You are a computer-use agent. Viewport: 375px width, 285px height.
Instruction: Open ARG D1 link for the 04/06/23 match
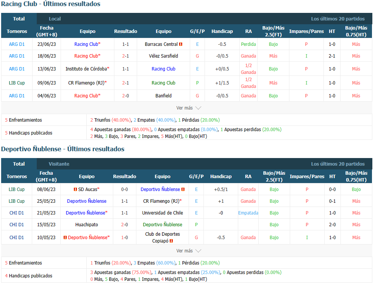[x=17, y=96]
